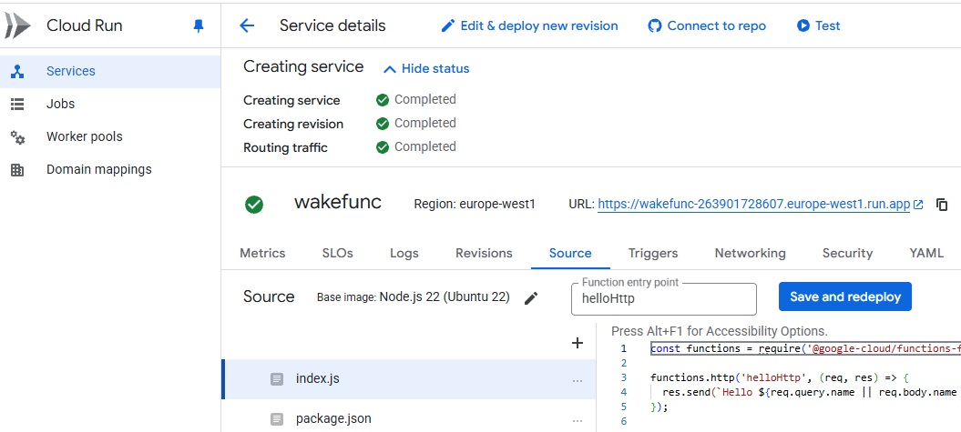Open the wakefunc run.app URL link
961x432 pixels.
pos(754,205)
